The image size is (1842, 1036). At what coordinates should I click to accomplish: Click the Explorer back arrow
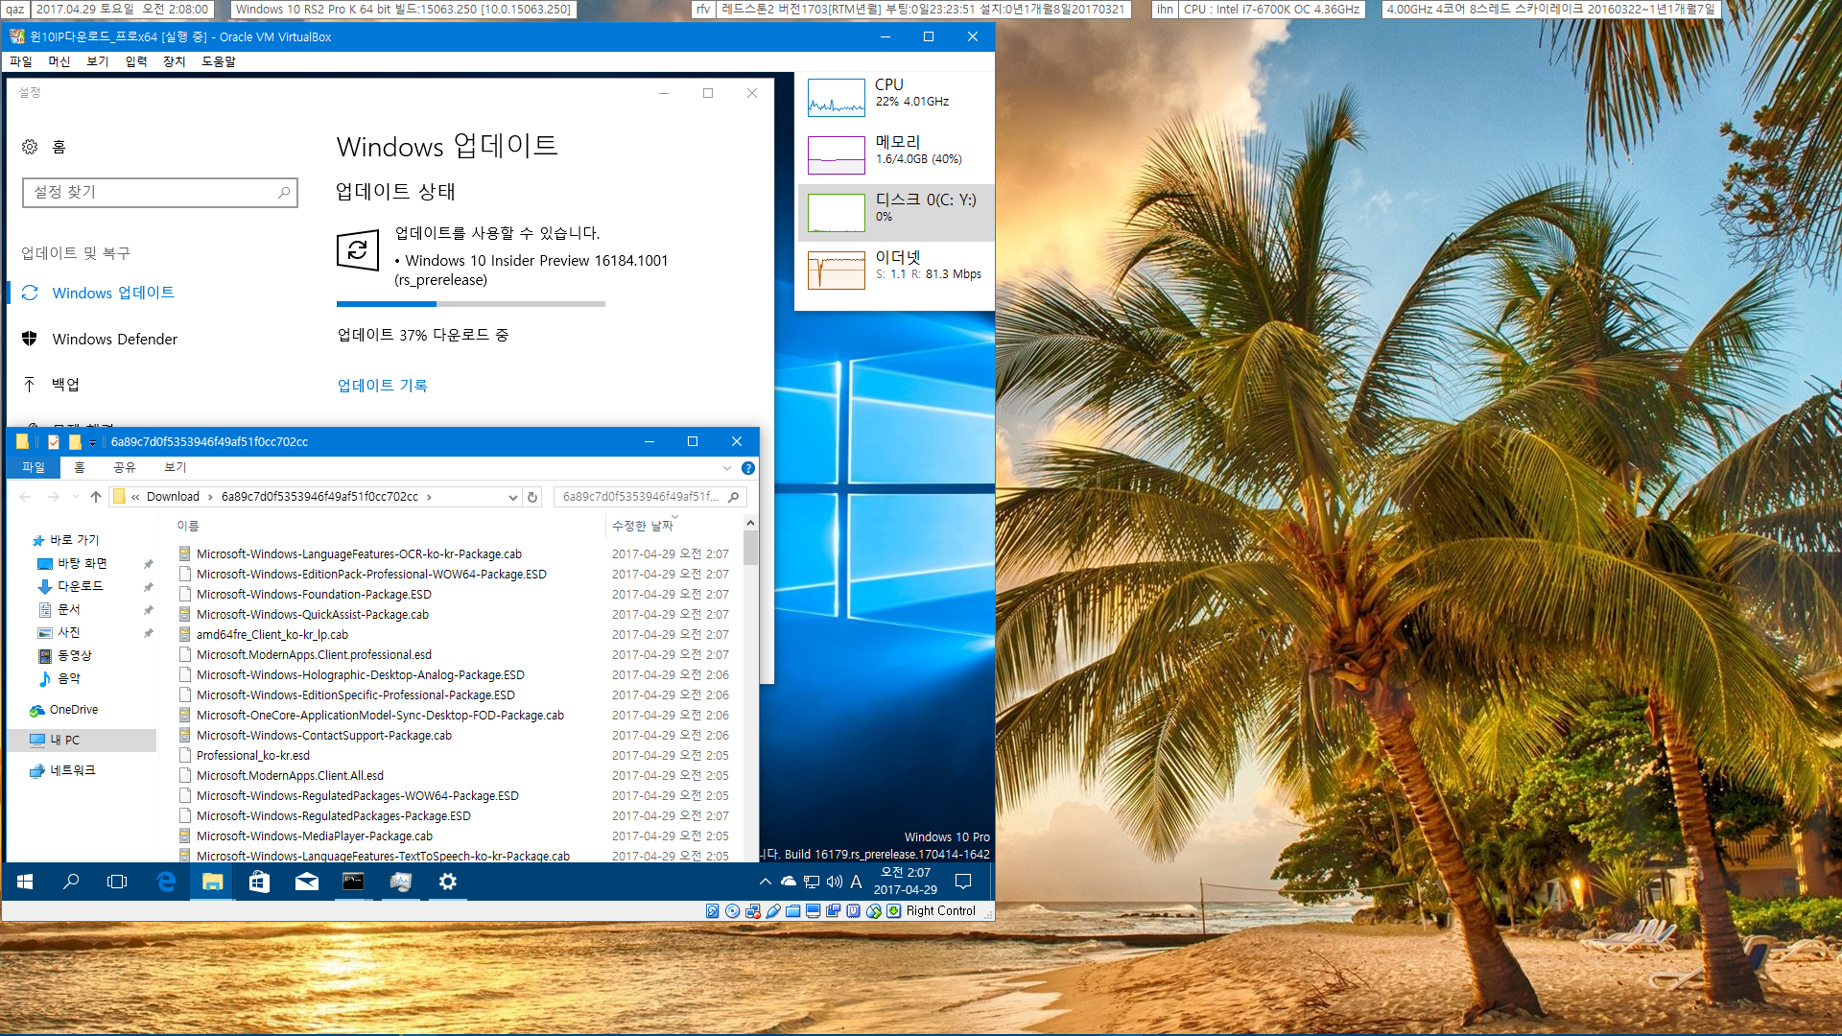pyautogui.click(x=26, y=497)
